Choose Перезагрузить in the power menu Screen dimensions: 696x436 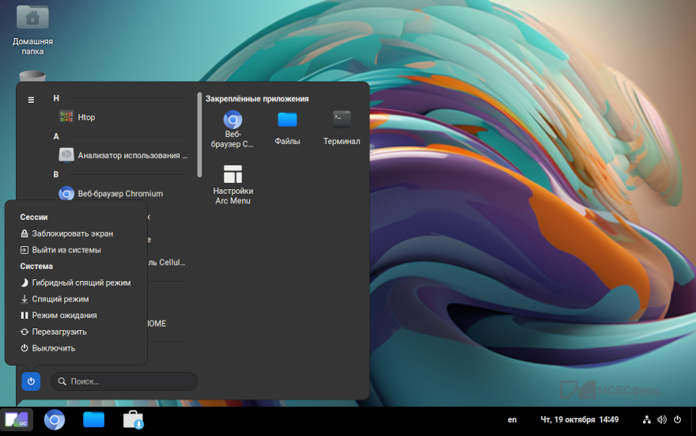pos(59,332)
